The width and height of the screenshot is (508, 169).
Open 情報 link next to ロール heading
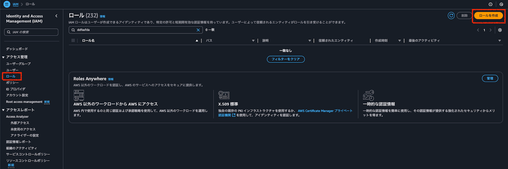click(x=103, y=16)
